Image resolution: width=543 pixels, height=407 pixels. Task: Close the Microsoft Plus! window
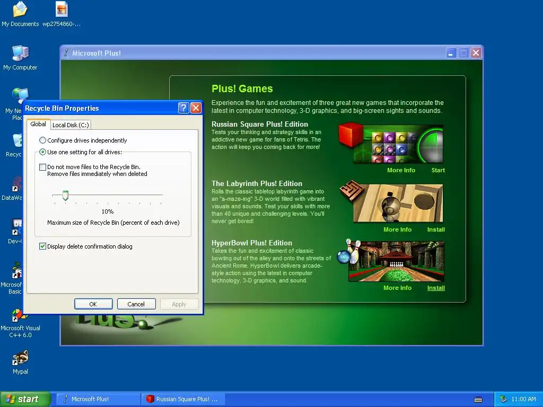point(476,53)
